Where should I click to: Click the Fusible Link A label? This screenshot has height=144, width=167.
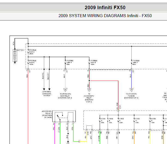33,52
